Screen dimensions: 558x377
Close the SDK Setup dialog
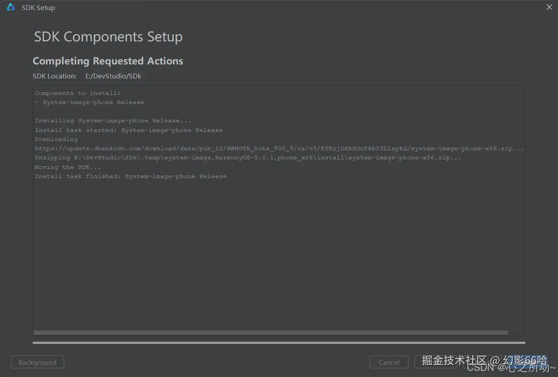click(549, 7)
